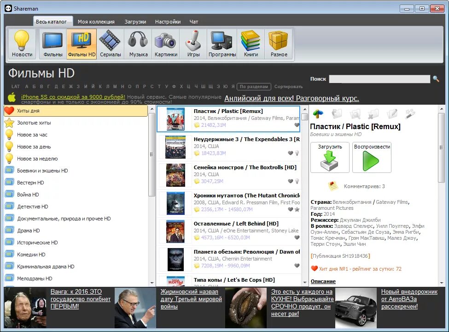Open Детектив HD section
Viewport: 449px width, 332px height.
(76, 207)
